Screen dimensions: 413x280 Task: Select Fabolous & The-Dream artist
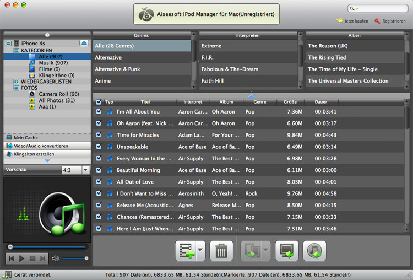click(248, 69)
